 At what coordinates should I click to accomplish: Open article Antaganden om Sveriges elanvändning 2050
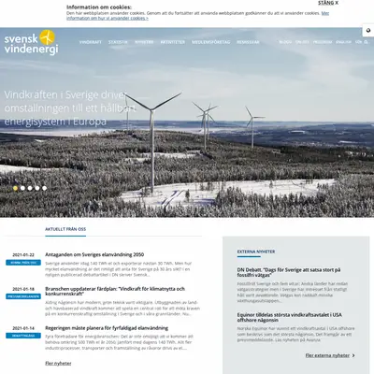(x=94, y=254)
